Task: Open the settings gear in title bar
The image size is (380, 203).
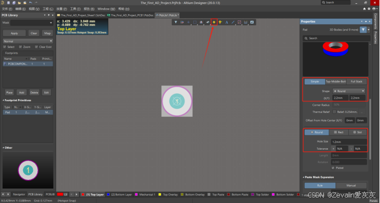Action: coord(369,9)
